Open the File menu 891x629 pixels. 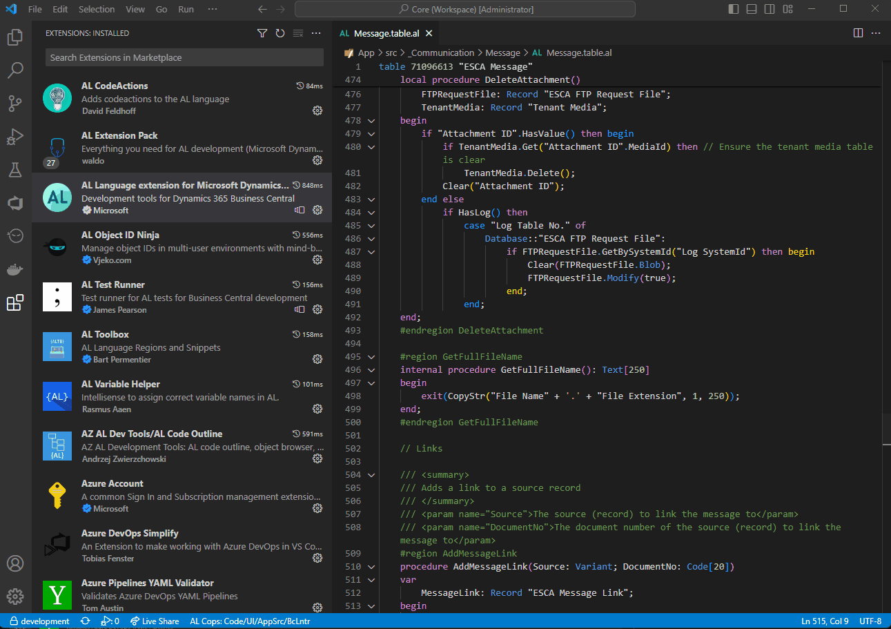pyautogui.click(x=35, y=10)
